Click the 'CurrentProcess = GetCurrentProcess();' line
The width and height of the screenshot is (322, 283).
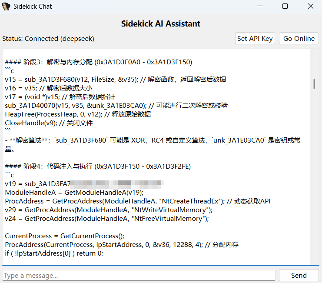(64, 236)
